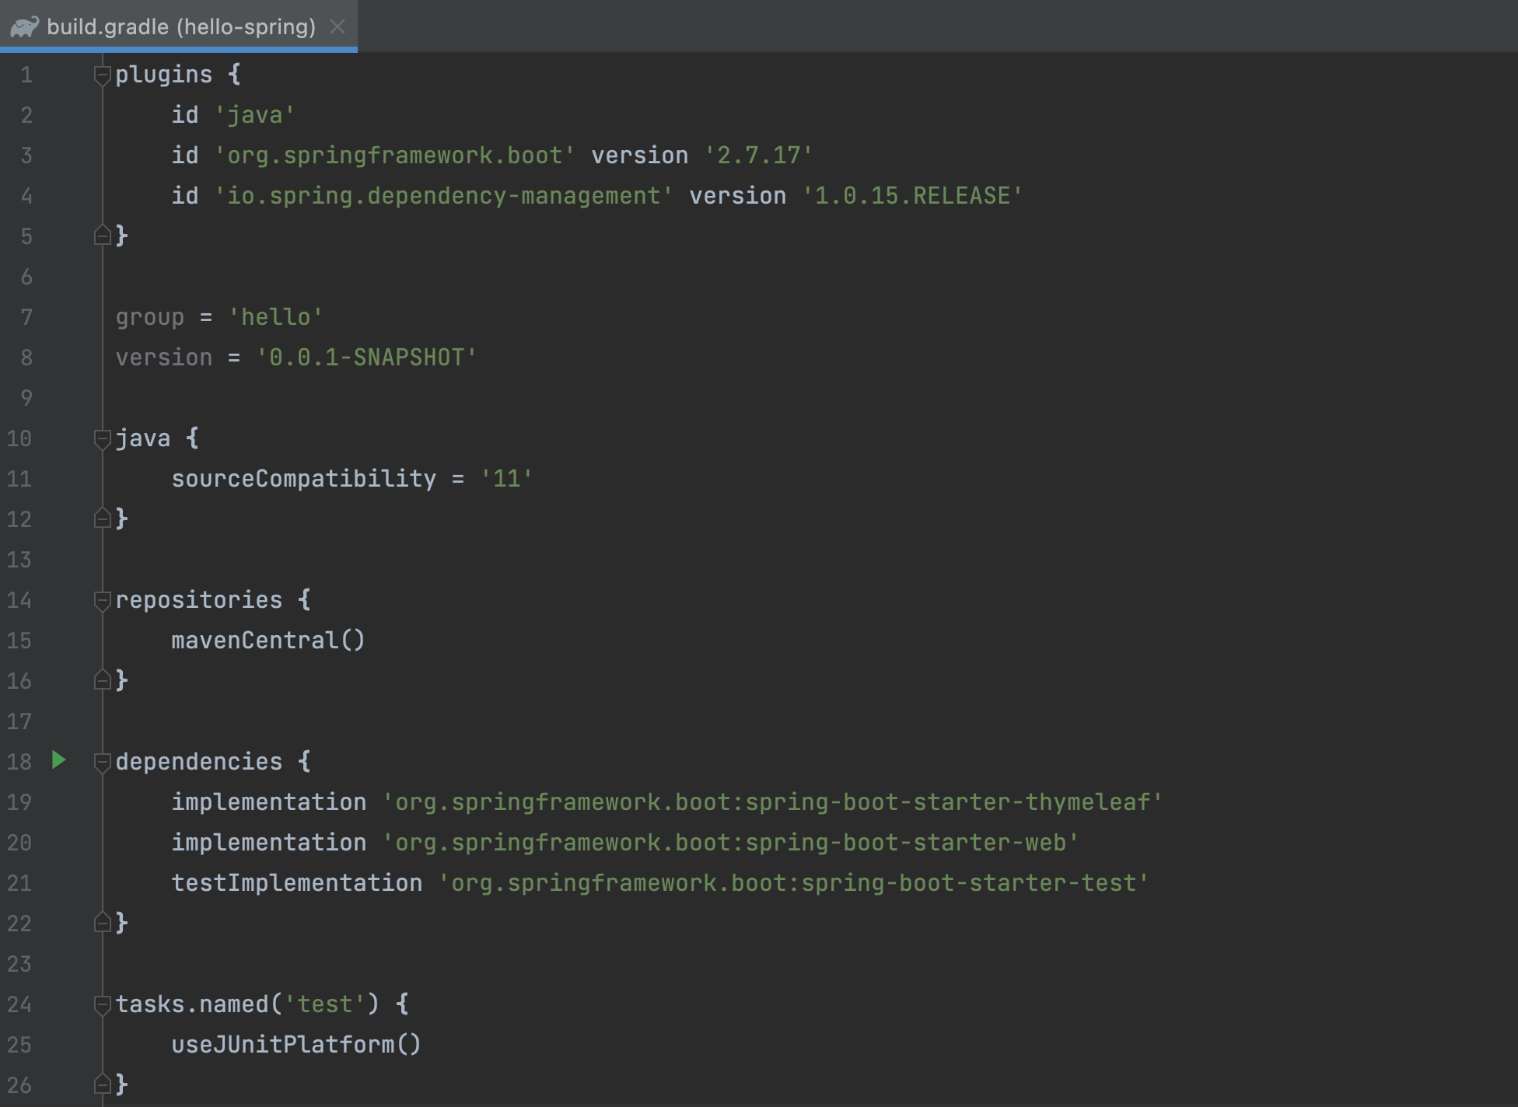Close the build.gradle tab
The height and width of the screenshot is (1107, 1518).
pyautogui.click(x=338, y=27)
